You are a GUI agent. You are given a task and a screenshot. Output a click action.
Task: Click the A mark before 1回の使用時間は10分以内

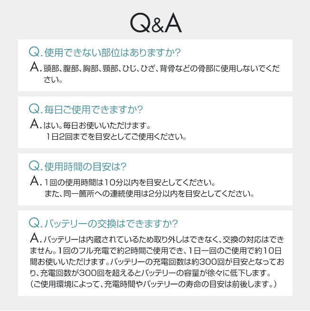(34, 181)
